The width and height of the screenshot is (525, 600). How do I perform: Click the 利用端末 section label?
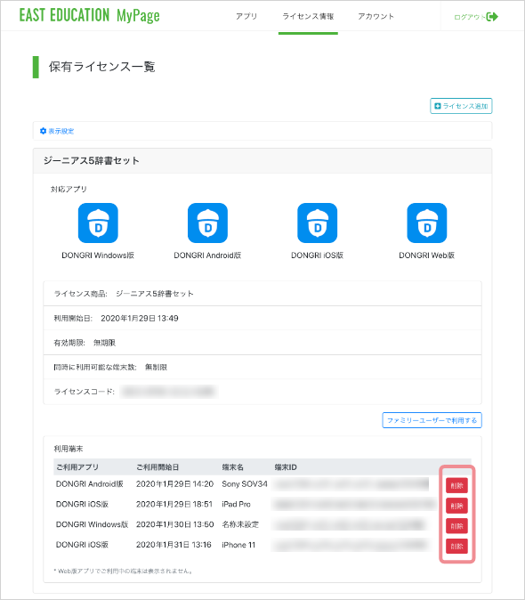68,449
